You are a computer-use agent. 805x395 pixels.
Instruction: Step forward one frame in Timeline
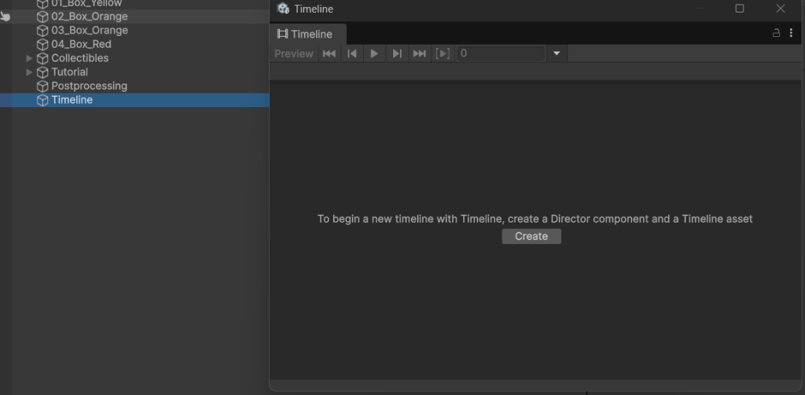(x=397, y=54)
